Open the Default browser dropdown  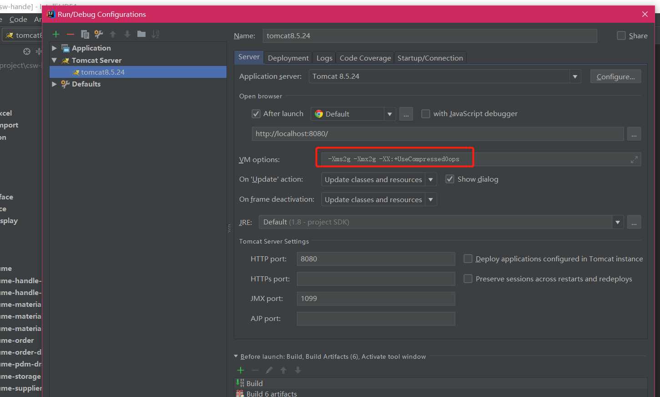coord(389,114)
